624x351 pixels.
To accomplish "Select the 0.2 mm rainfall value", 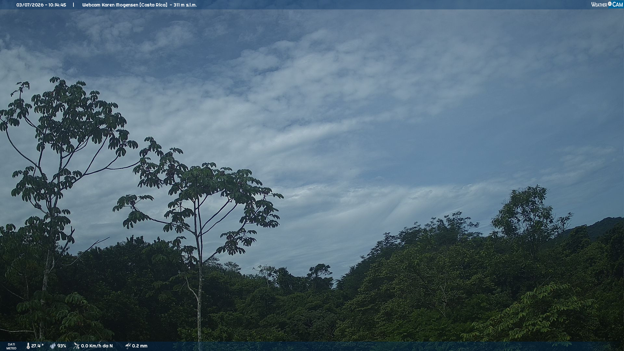I will 140,346.
